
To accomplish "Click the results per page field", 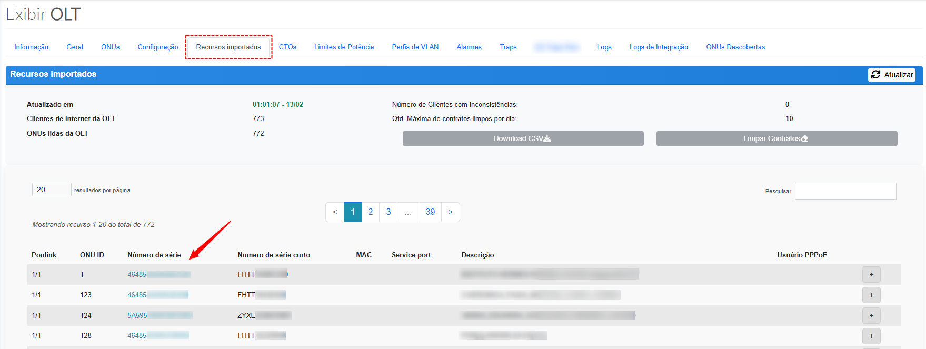I will 52,190.
